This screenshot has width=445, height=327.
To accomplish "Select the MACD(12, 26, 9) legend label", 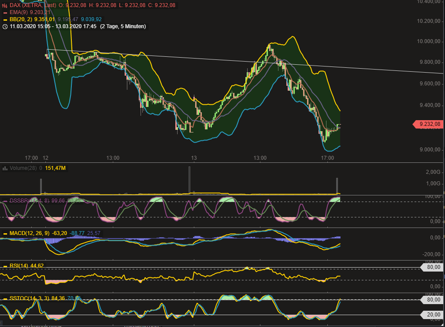I will [x=30, y=233].
